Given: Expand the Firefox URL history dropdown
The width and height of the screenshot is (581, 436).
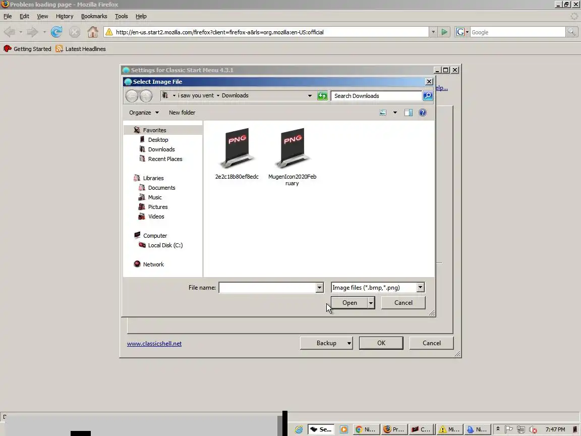Looking at the screenshot, I should tap(433, 32).
